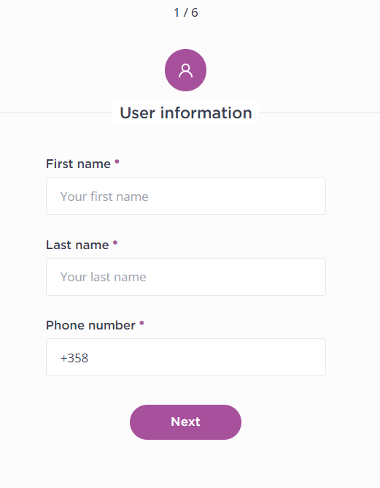
Task: Click the "Your last name" placeholder text
Action: pyautogui.click(x=103, y=277)
